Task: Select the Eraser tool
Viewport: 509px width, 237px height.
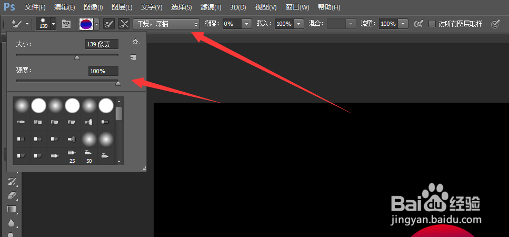Action: pyautogui.click(x=12, y=195)
